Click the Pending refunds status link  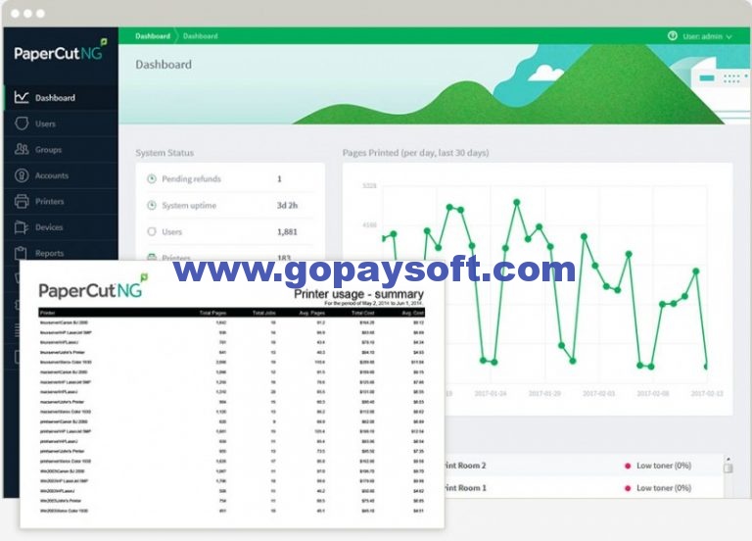[x=191, y=179]
